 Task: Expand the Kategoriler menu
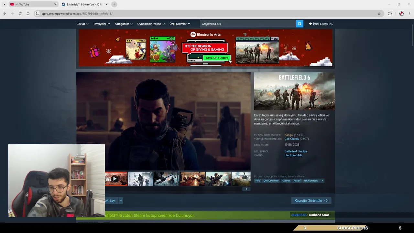click(124, 24)
